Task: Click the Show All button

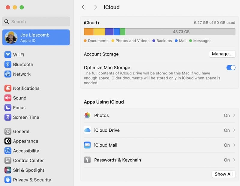Action: [x=223, y=174]
